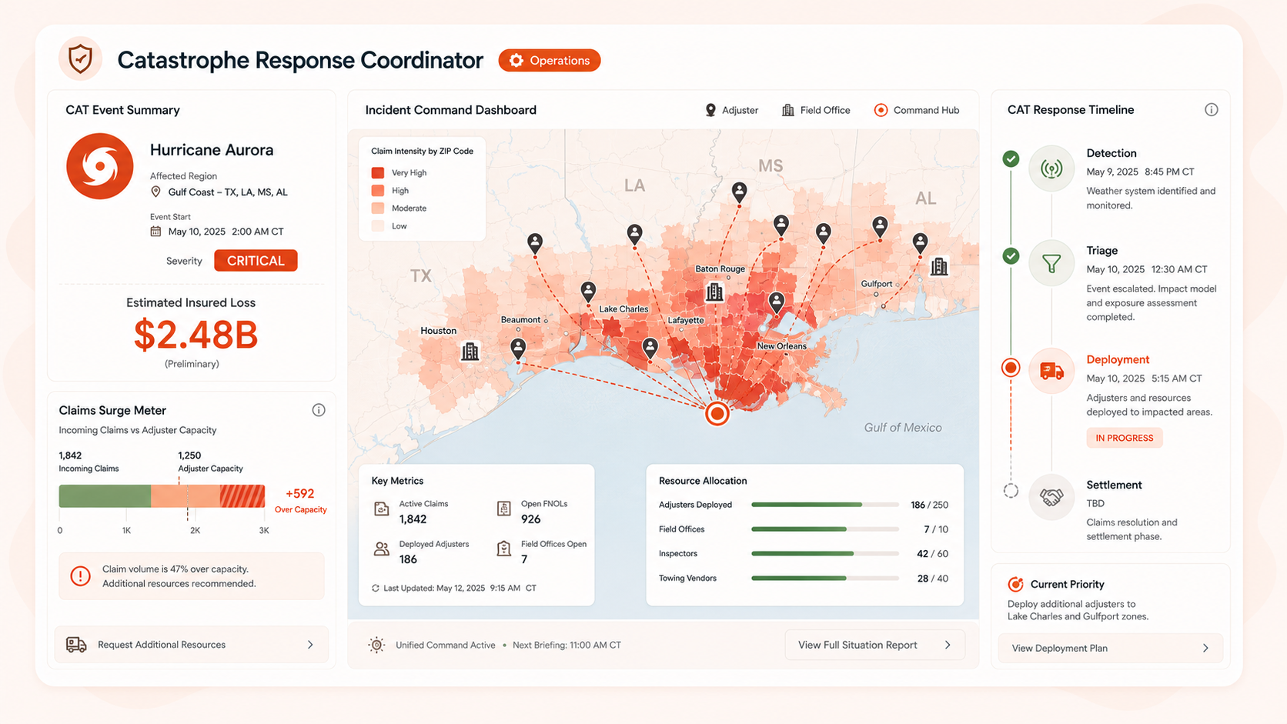
Task: Click the Field Office legend item
Action: [x=816, y=110]
